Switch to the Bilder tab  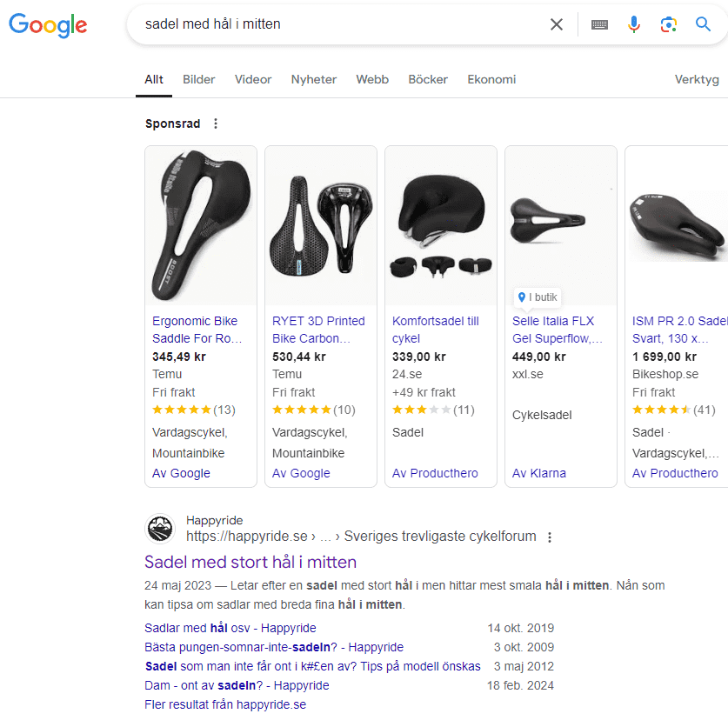(x=198, y=79)
